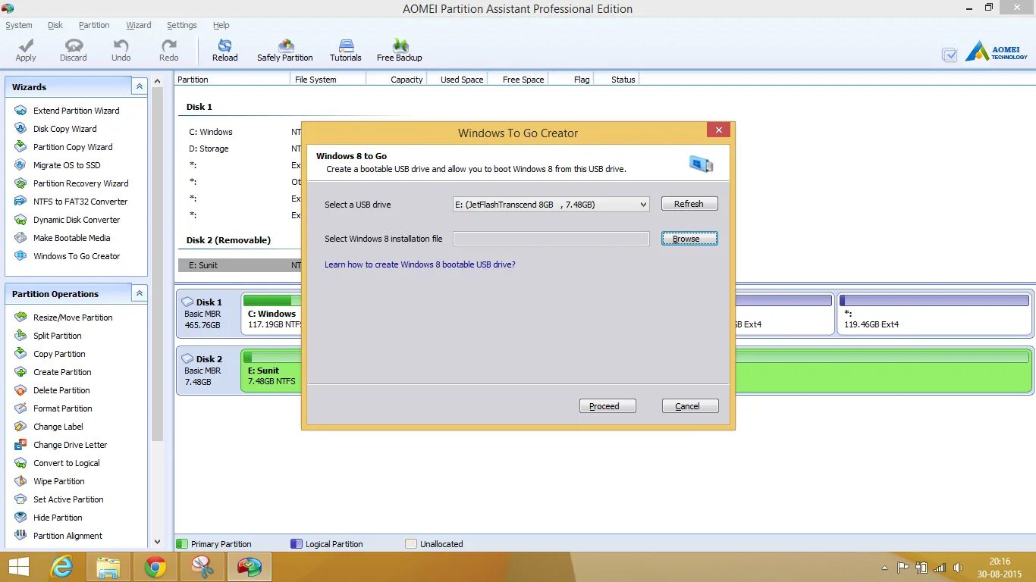Click the Windows 8 installation file field
The image size is (1036, 582).
tap(551, 239)
